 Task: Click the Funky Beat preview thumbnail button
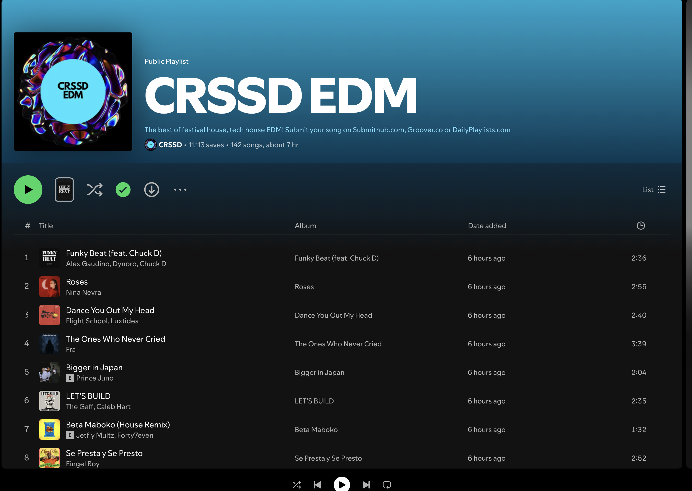64,190
